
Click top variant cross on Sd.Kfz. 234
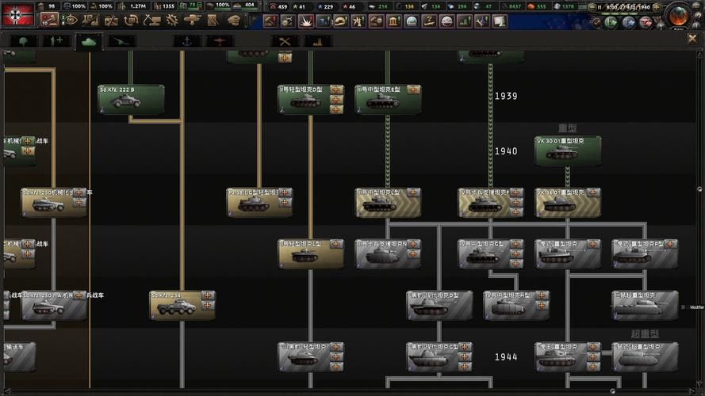coord(207,295)
